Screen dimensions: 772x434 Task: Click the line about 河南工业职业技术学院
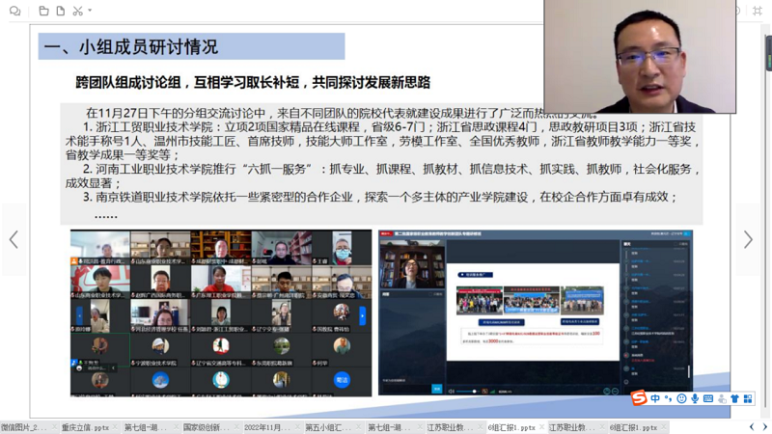click(x=382, y=176)
